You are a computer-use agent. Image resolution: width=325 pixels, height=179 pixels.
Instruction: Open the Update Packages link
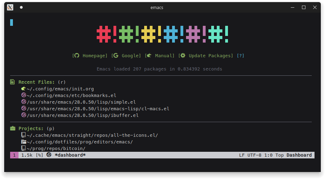[x=210, y=56]
